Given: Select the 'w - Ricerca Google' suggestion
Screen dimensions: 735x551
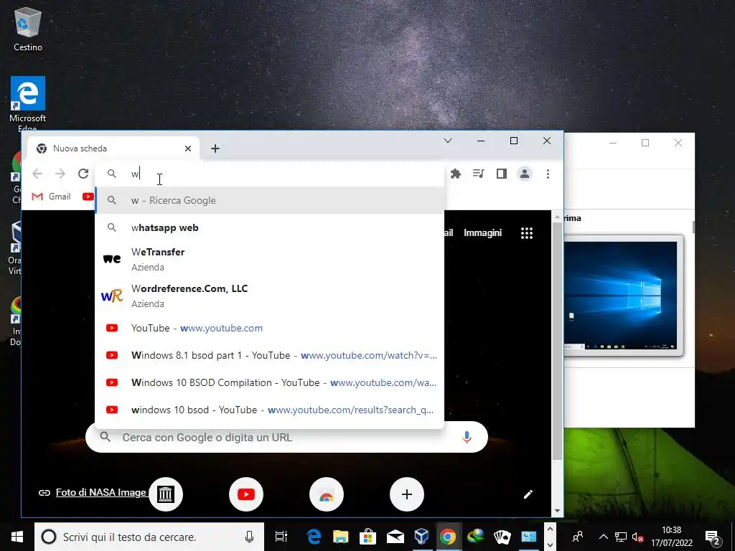Looking at the screenshot, I should point(270,201).
